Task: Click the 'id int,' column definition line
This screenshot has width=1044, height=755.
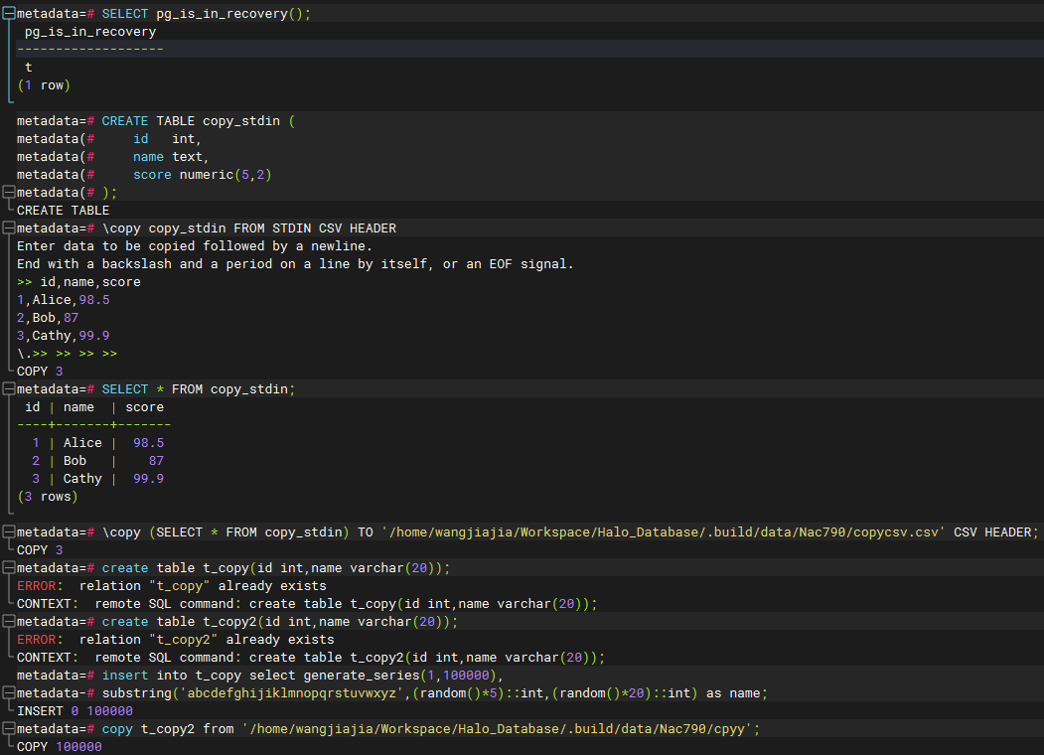Action: (x=108, y=139)
